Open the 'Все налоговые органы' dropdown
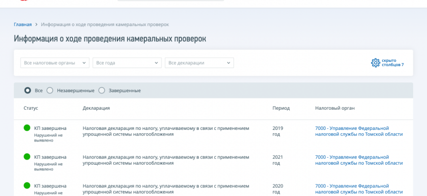Viewport: 427px width, 196px height. coord(54,63)
